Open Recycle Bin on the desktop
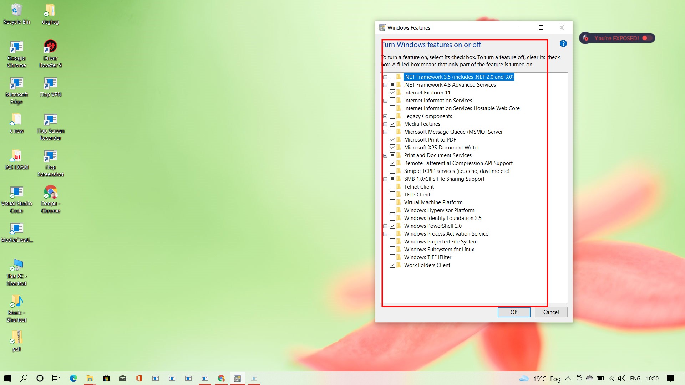Image resolution: width=685 pixels, height=385 pixels. (16, 14)
